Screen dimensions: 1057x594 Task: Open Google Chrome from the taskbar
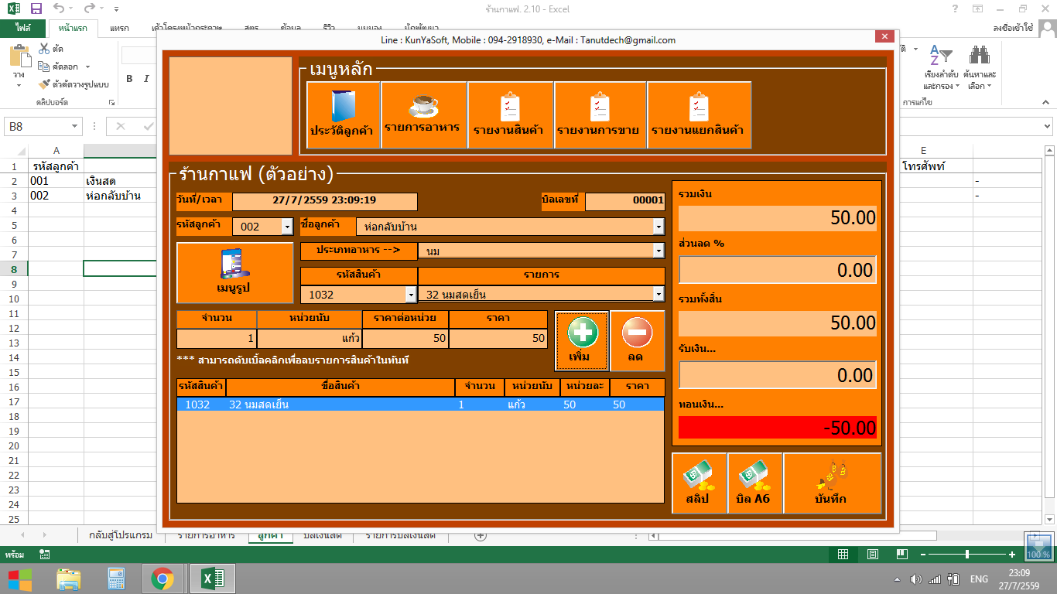coord(162,579)
